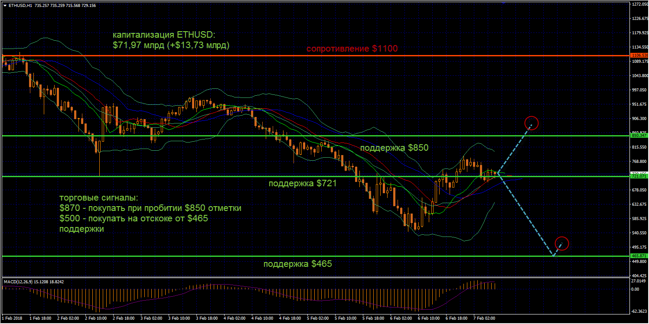Viewport: 649px width, 324px height.
Task: Open the ETHUSD,H1 chart dropdown triangle
Action: (x=4, y=6)
